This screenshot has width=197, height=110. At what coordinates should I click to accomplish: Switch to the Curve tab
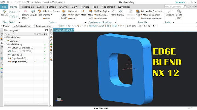coord(40,7)
